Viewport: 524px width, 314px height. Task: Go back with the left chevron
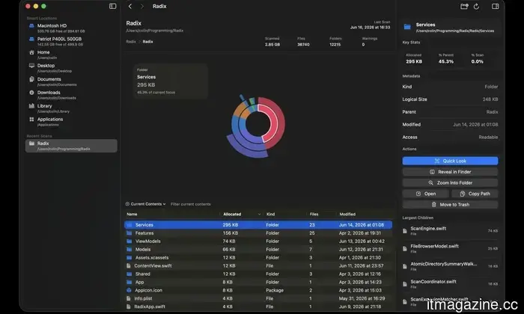coord(130,6)
